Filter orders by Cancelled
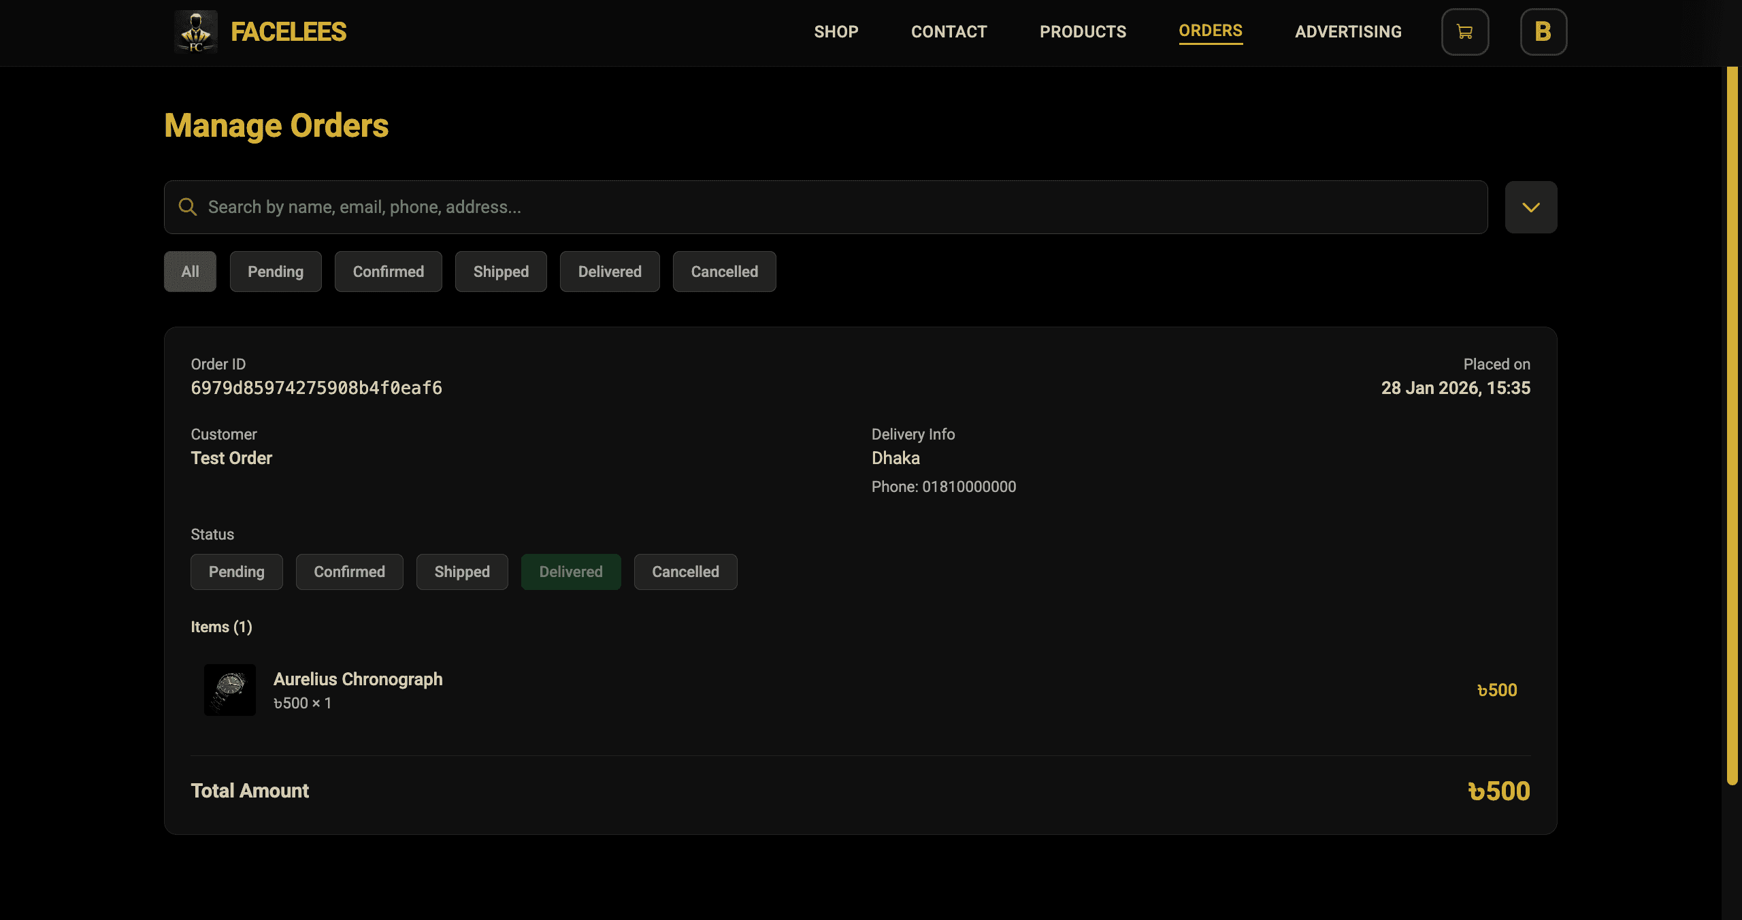This screenshot has height=920, width=1742. click(724, 271)
